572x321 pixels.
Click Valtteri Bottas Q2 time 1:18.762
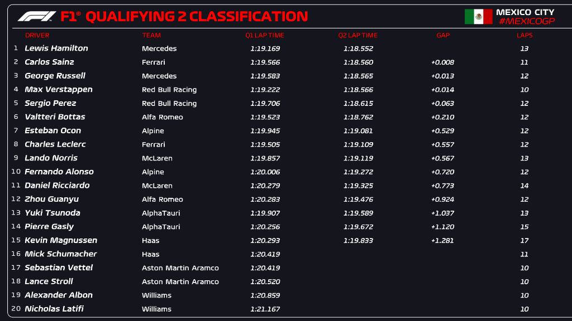point(358,117)
